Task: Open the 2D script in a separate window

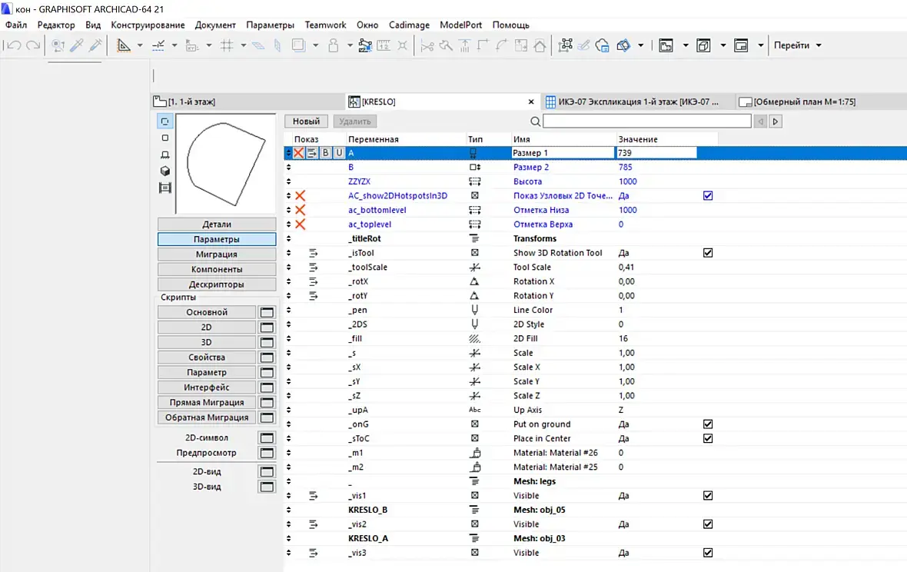Action: click(x=267, y=328)
